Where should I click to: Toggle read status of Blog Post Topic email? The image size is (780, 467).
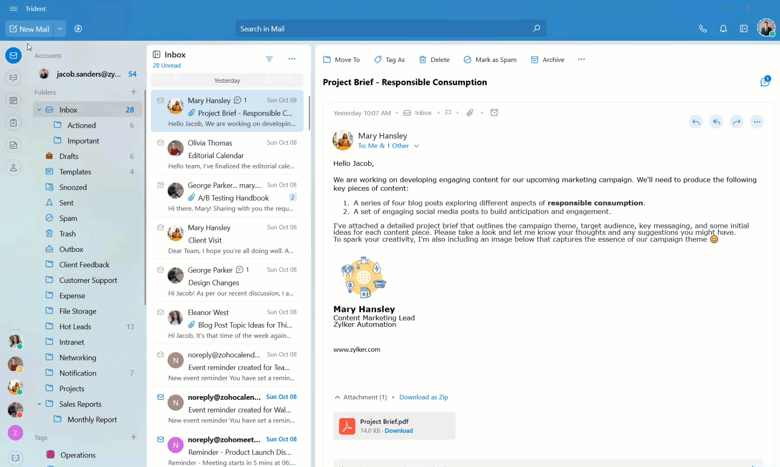pos(160,312)
